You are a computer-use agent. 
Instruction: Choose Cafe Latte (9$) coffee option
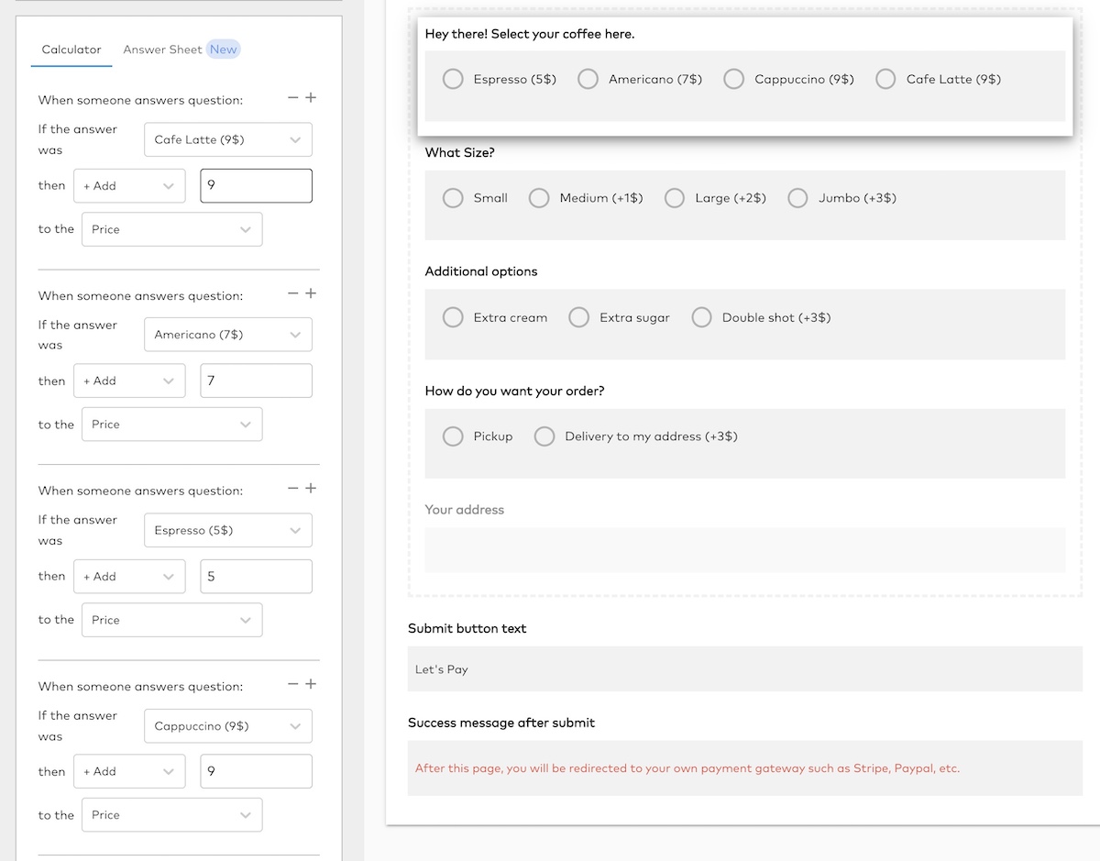click(x=885, y=79)
